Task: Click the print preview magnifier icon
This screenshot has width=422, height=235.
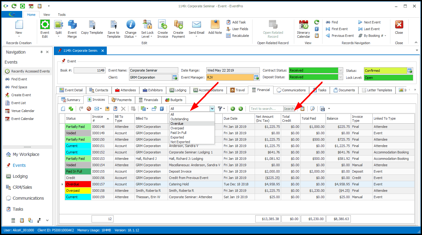Action: pyautogui.click(x=312, y=109)
